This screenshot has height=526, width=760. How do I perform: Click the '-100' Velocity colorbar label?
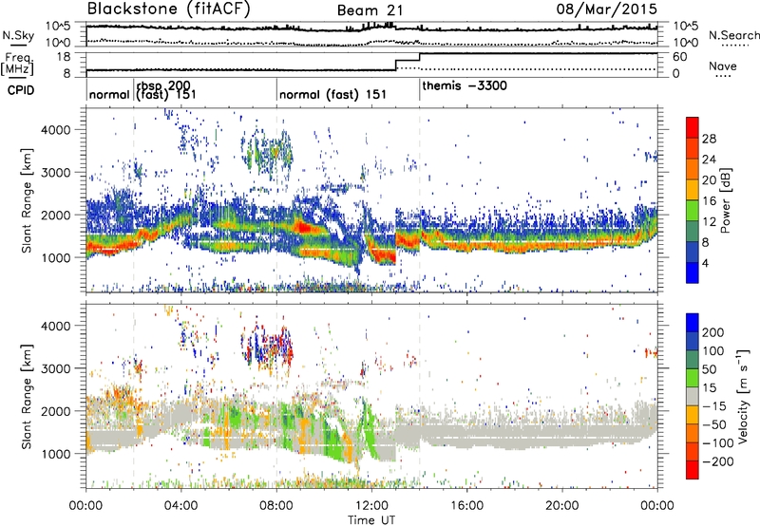click(717, 443)
